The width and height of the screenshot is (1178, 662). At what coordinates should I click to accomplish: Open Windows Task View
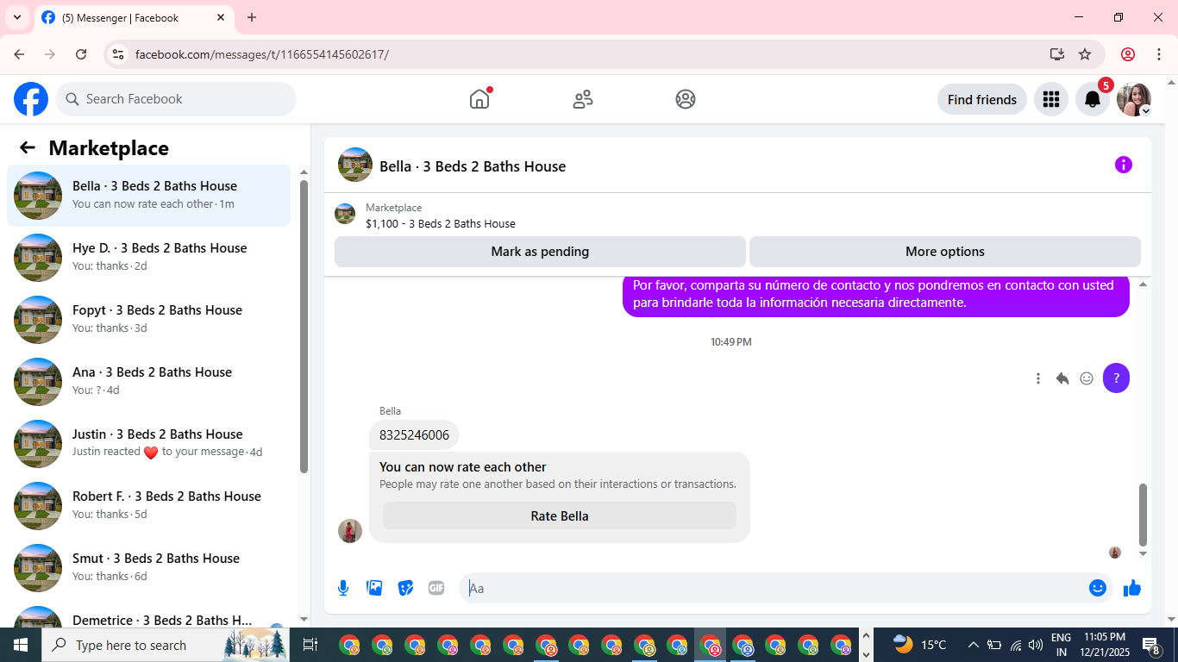tap(310, 645)
